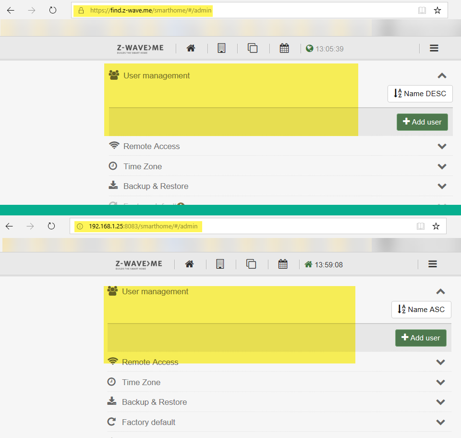Toggle sorting with the Name ASC button
This screenshot has height=438, width=461.
421,310
